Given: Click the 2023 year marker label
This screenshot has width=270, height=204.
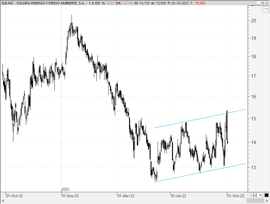Looking at the screenshot, I should (66, 189).
